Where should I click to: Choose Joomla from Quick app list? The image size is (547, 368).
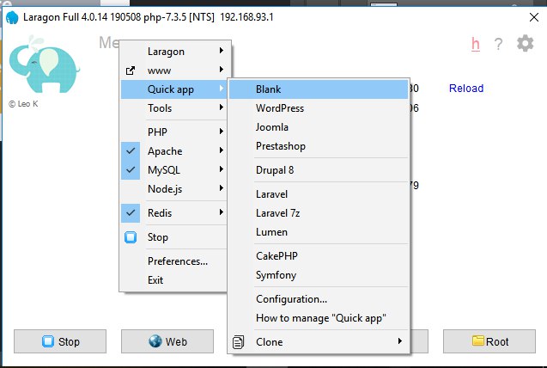click(319, 127)
